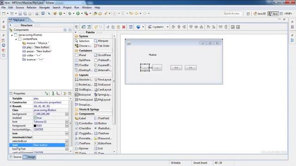296x166 pixels.
Task: Toggle the enabled true checkbox
Action: tap(35, 118)
